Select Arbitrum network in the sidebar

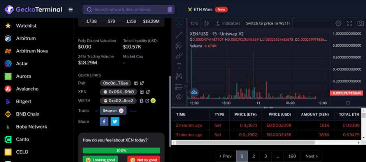(26, 38)
